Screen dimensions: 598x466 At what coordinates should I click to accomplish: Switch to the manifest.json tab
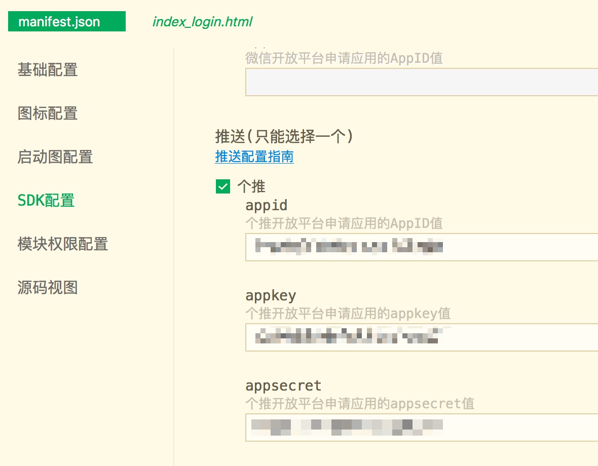(66, 22)
